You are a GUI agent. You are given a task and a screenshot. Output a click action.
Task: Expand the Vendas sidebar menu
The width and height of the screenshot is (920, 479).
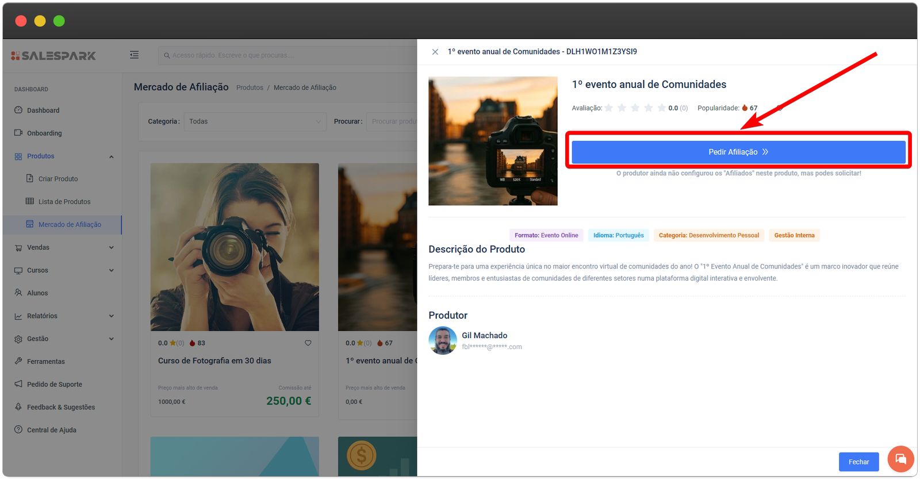pos(111,247)
